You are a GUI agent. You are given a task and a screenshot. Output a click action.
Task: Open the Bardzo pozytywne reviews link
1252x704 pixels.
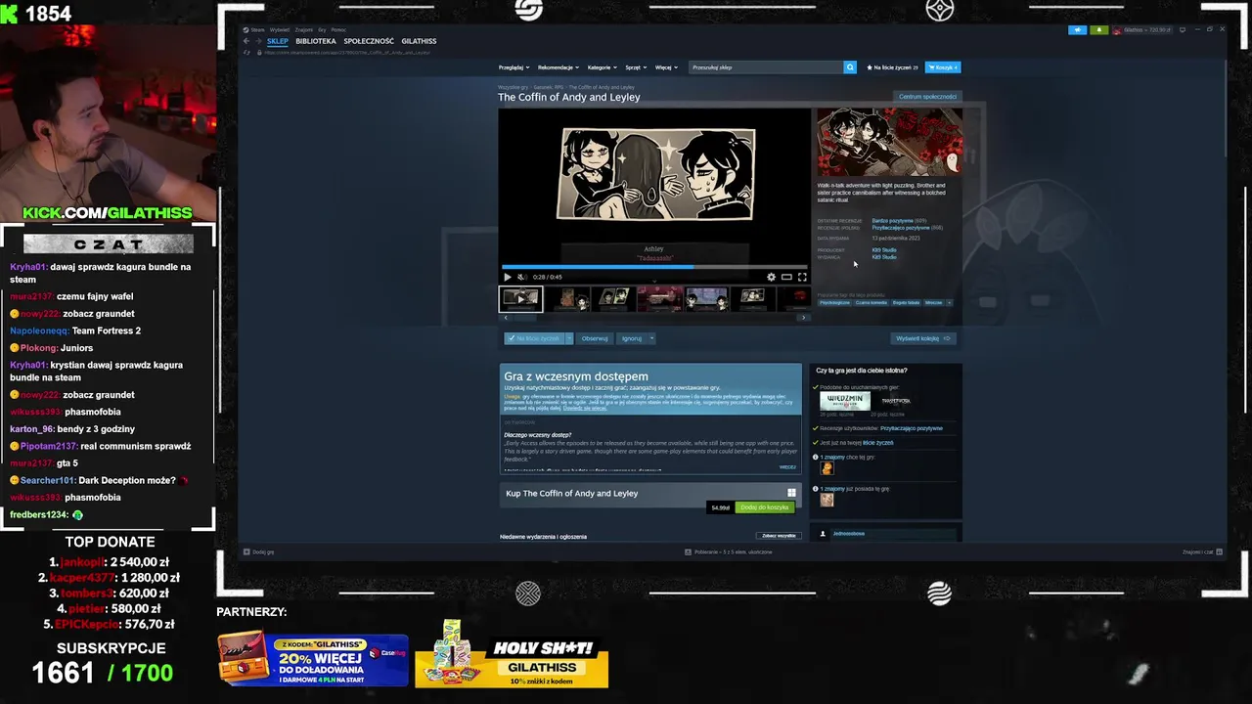pos(893,221)
